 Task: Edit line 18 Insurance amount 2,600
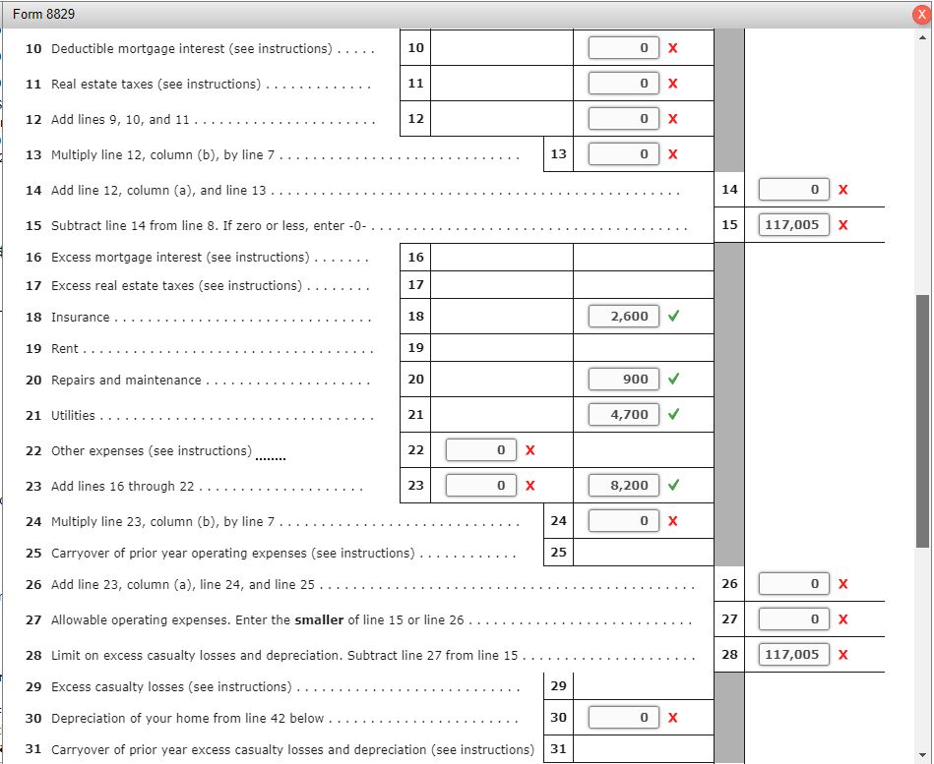click(624, 316)
